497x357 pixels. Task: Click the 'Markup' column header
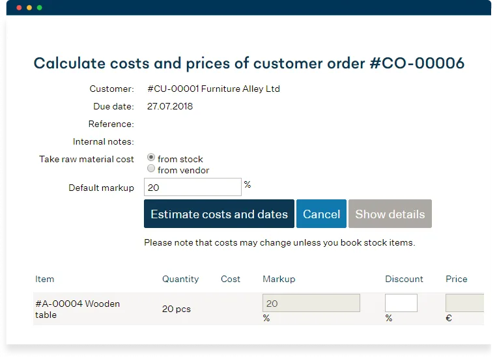279,279
